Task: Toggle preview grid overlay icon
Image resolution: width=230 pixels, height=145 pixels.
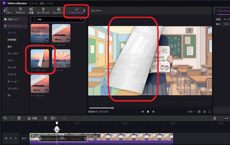Action: click(204, 112)
